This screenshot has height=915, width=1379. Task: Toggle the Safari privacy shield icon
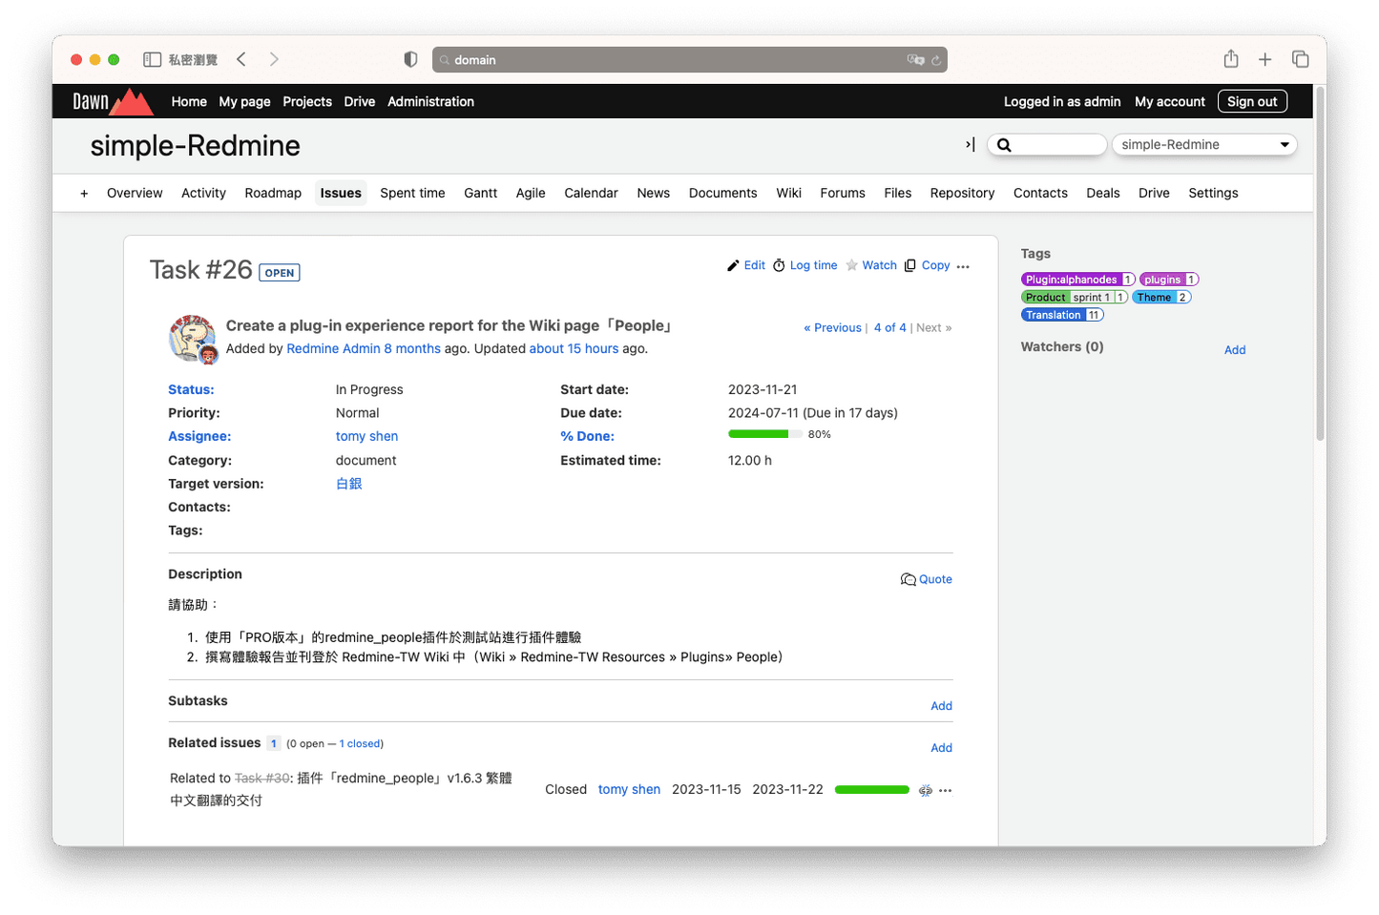pyautogui.click(x=409, y=59)
